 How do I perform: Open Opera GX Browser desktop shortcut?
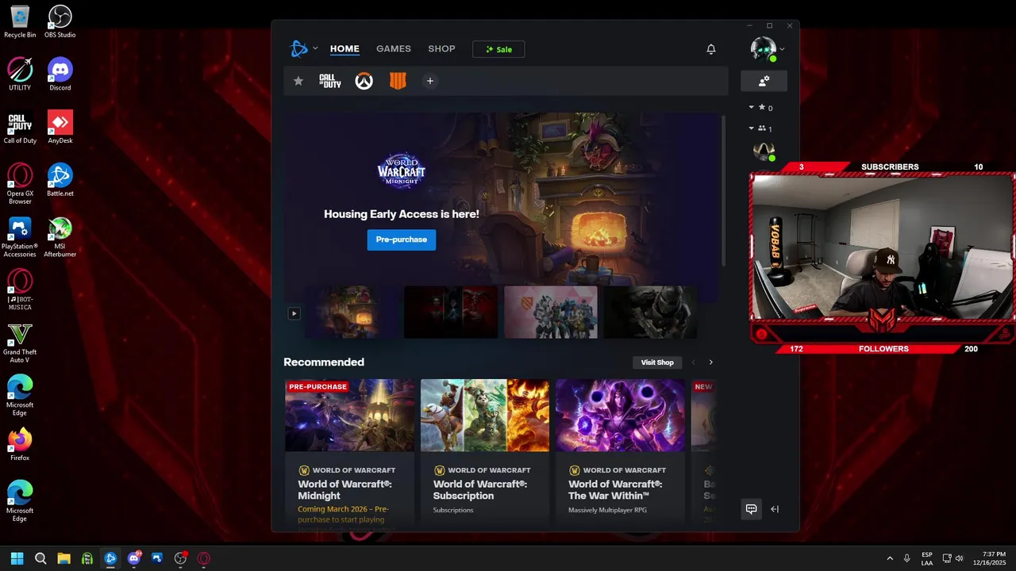pyautogui.click(x=20, y=184)
